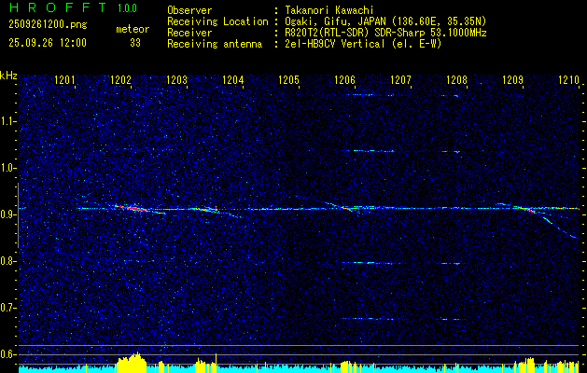Click the 2509261200.png filename

point(48,25)
